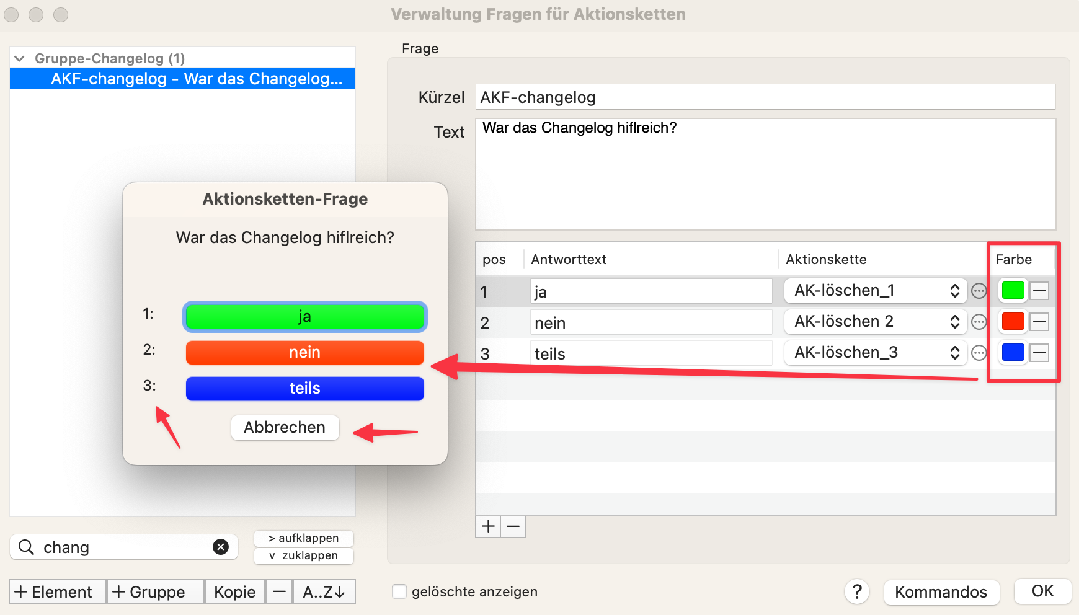Remove color with minus in row teils

click(1040, 353)
